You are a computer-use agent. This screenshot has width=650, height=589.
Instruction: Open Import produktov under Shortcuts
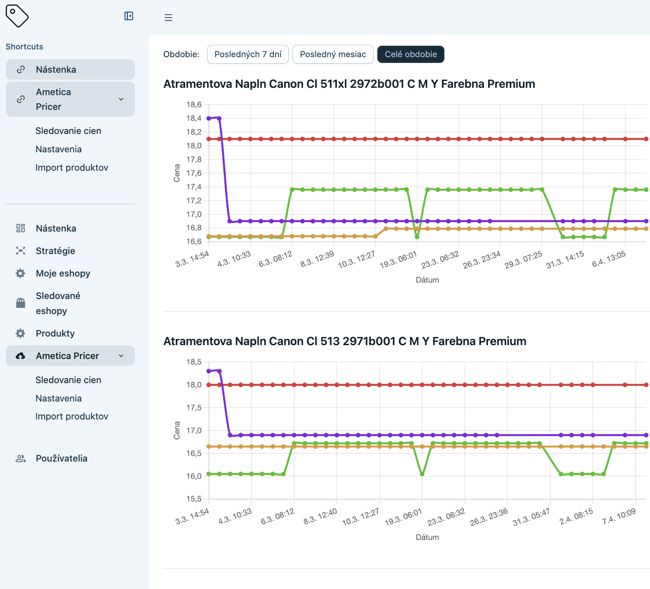pos(72,167)
